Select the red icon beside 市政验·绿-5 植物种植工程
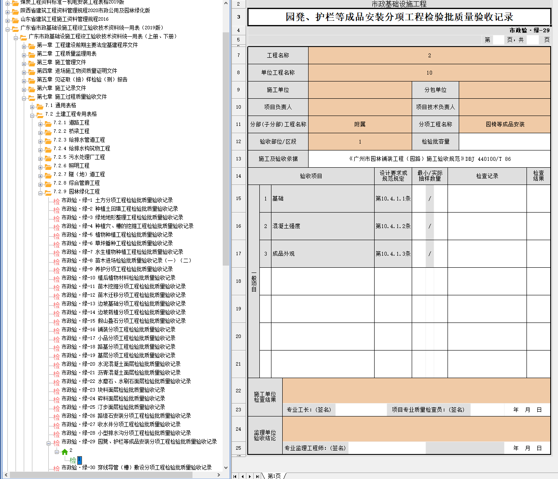Image resolution: width=558 pixels, height=479 pixels. [57, 235]
